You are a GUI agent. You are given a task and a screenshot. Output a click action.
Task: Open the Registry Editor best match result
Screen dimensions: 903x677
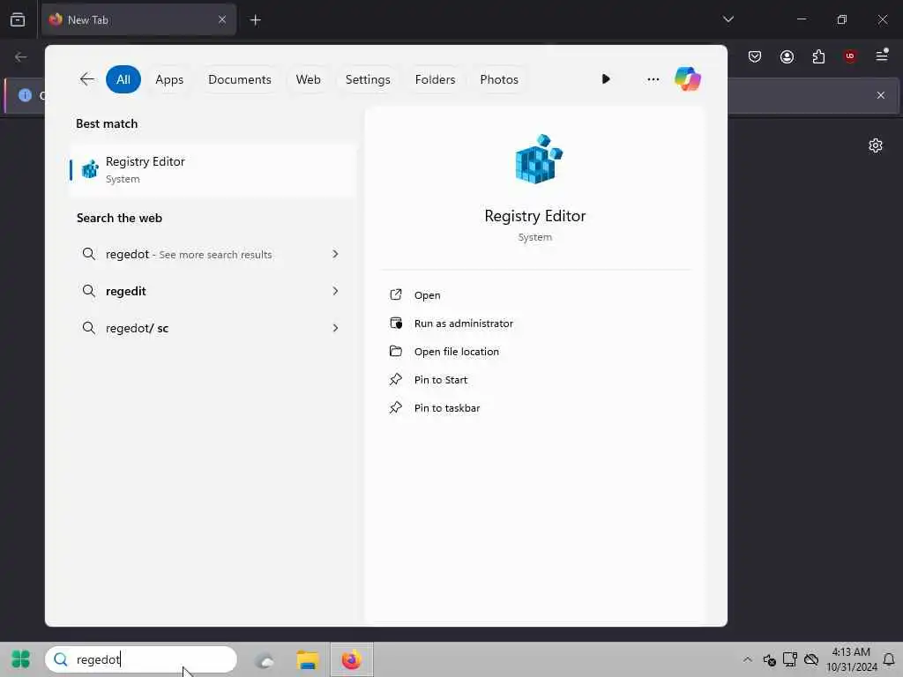213,170
